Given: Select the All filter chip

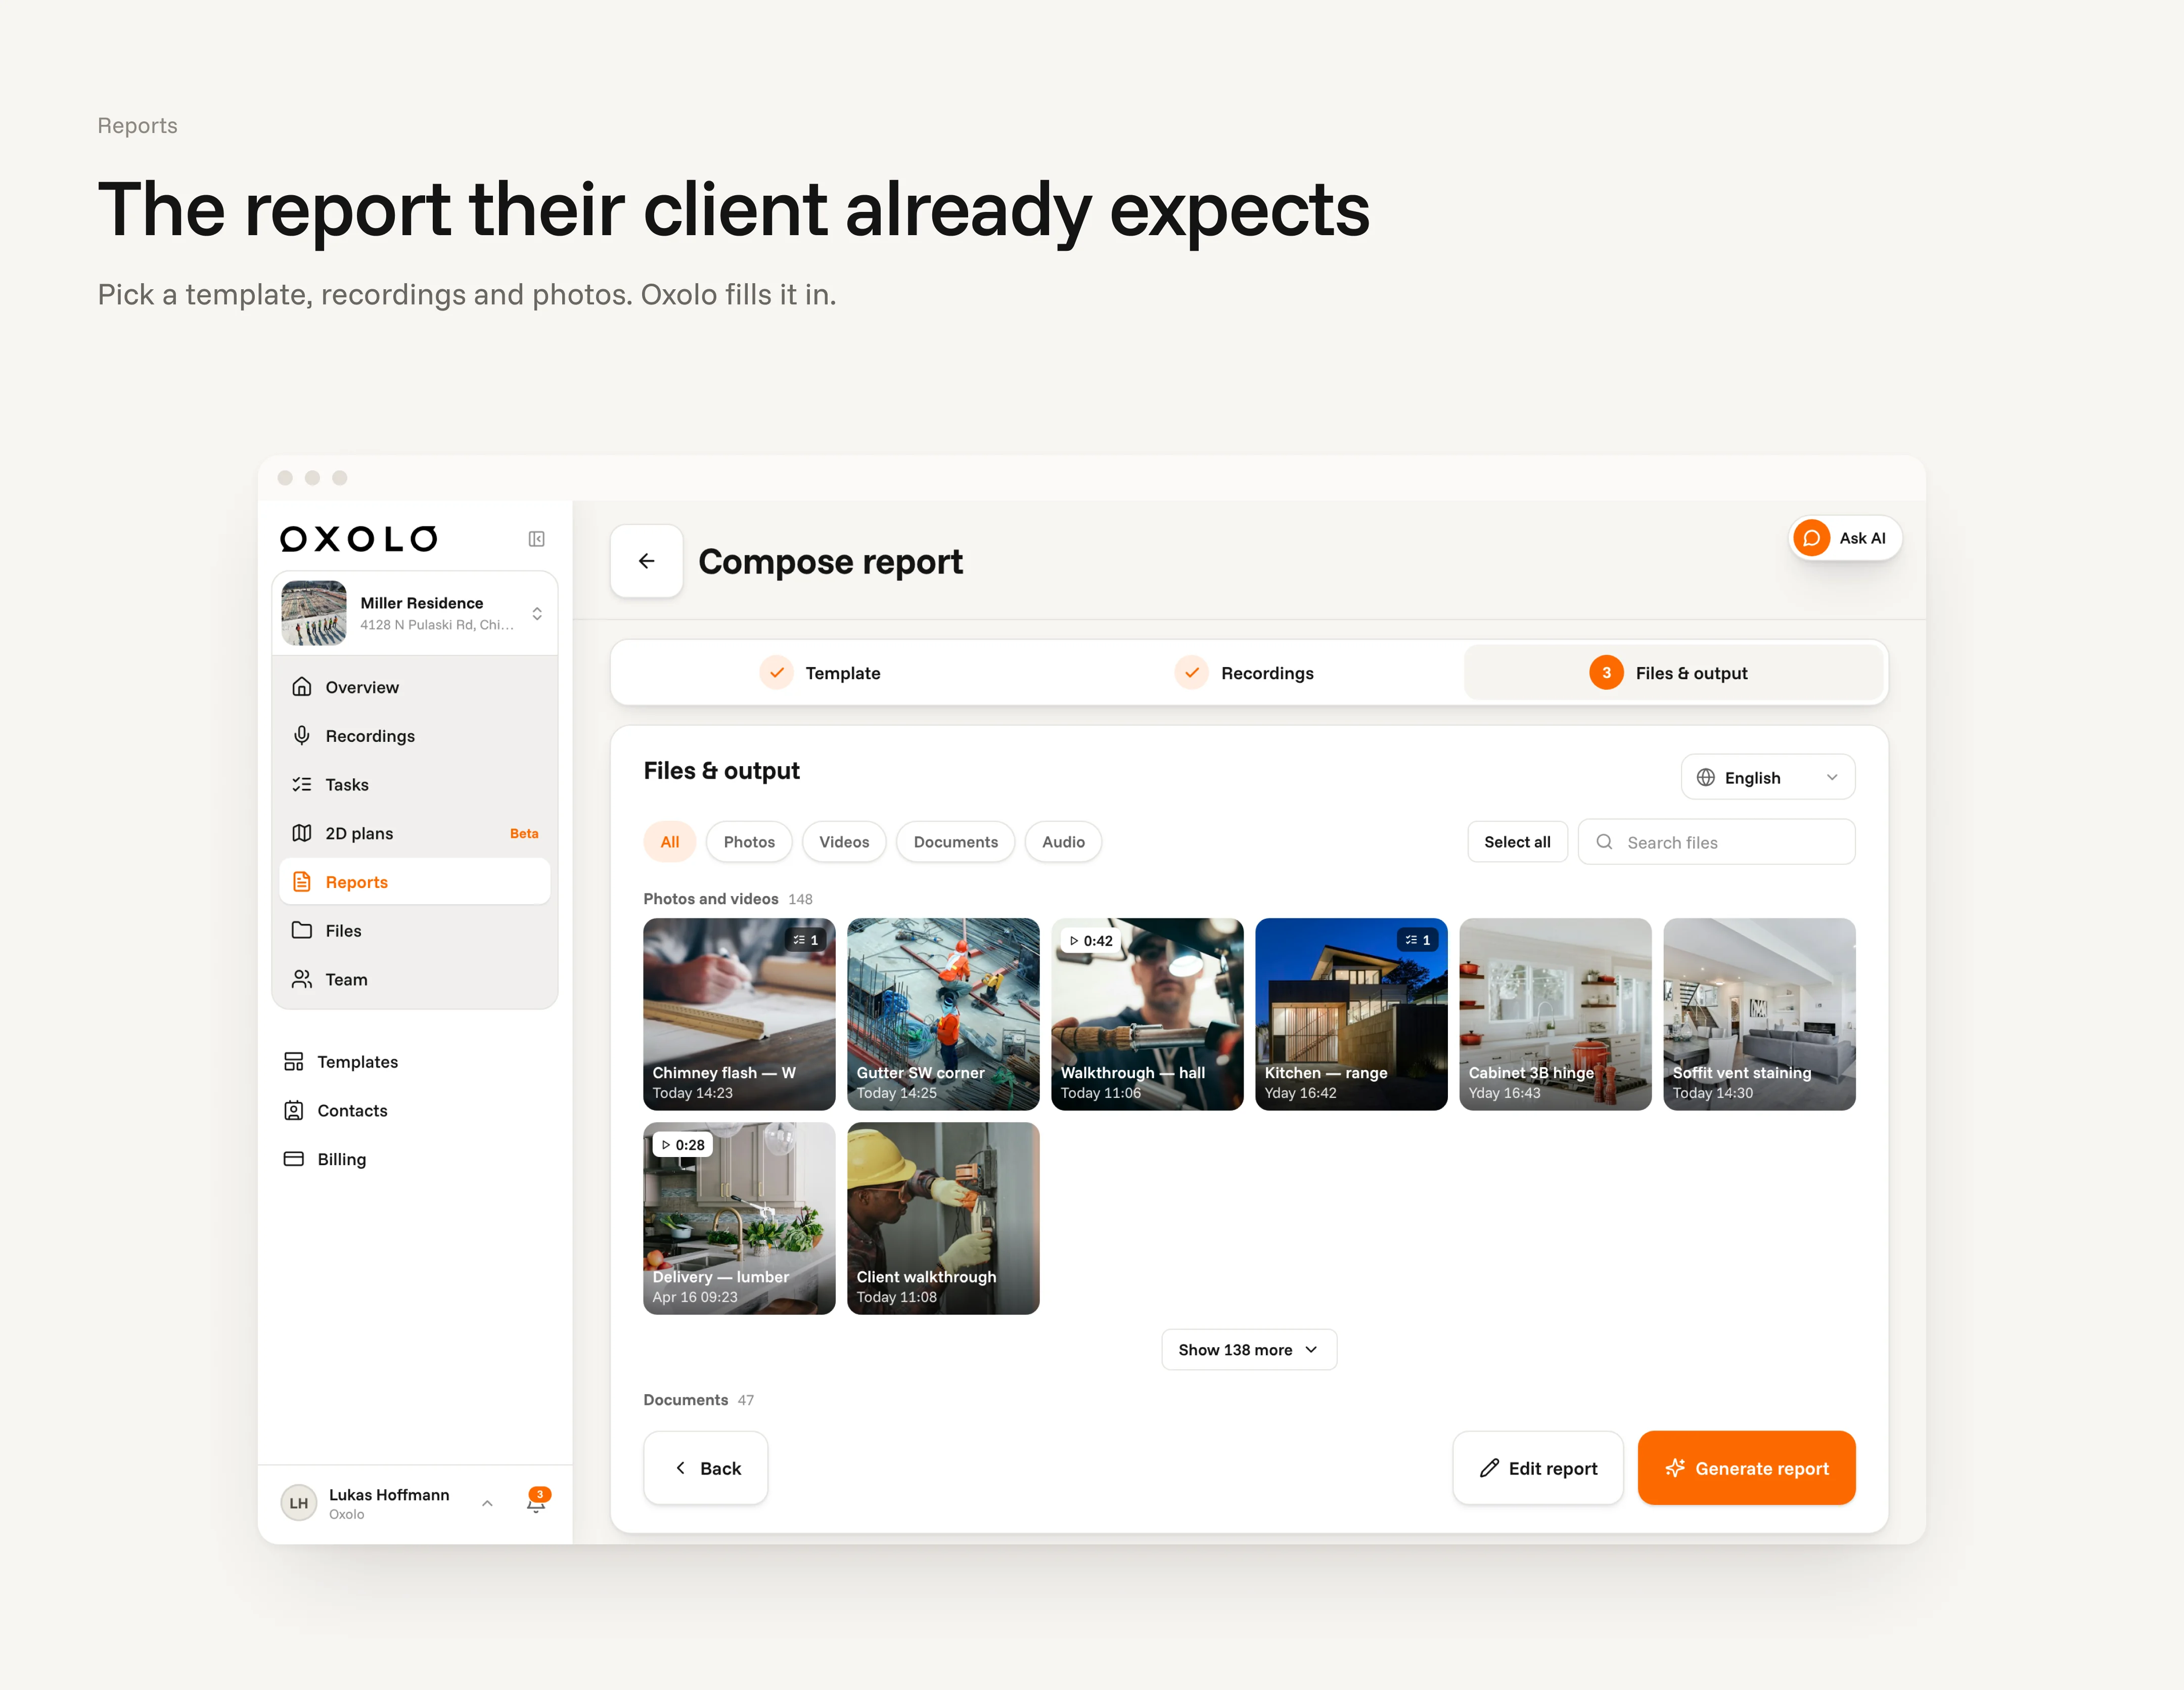Looking at the screenshot, I should tap(670, 842).
